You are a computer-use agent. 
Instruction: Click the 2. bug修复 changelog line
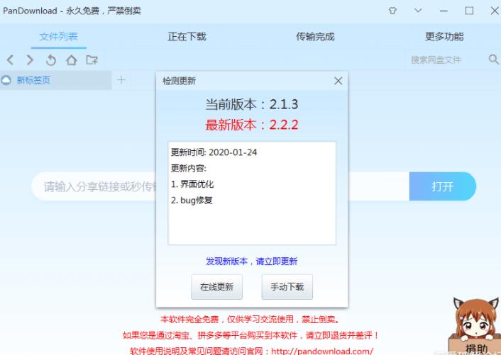192,200
